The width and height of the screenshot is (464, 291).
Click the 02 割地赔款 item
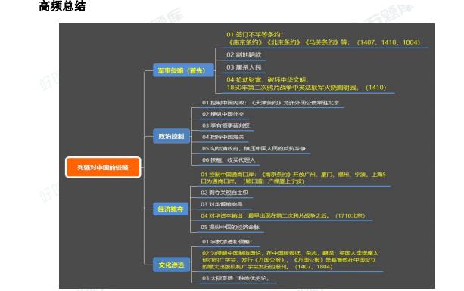[x=244, y=54]
